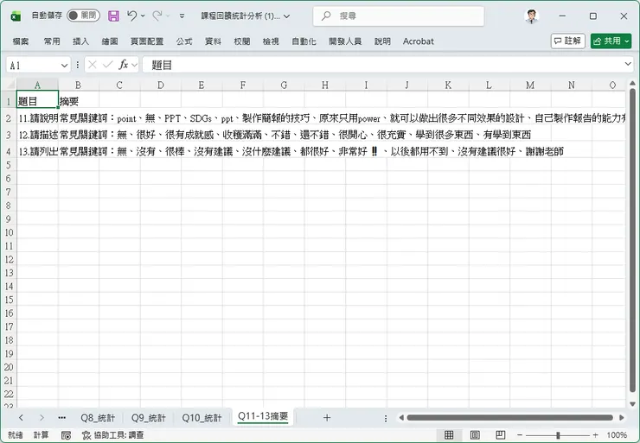Click vertical scrollbar down arrow
Screen dimensions: 640x443
tap(633, 404)
